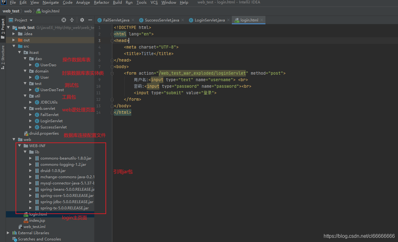Collapse the dao package
The image size is (398, 242).
(25, 59)
